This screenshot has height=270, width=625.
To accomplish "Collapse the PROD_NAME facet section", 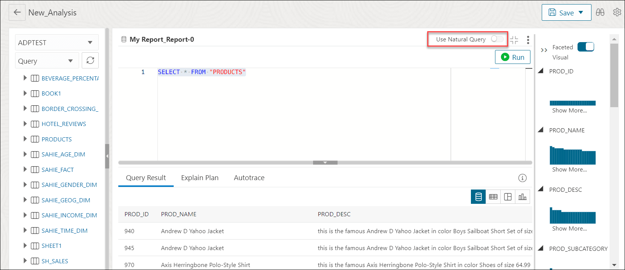I will 541,130.
